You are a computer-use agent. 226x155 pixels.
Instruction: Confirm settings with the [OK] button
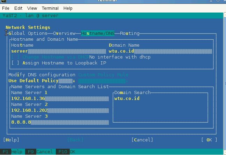[x=209, y=140]
